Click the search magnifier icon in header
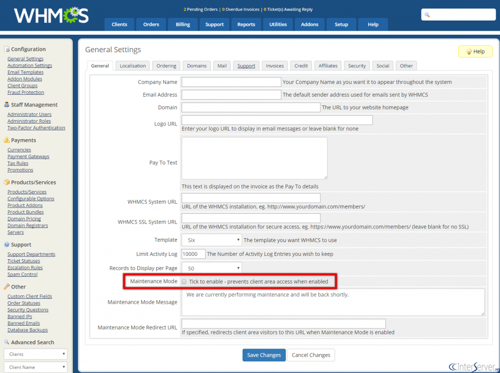 pyautogui.click(x=427, y=15)
